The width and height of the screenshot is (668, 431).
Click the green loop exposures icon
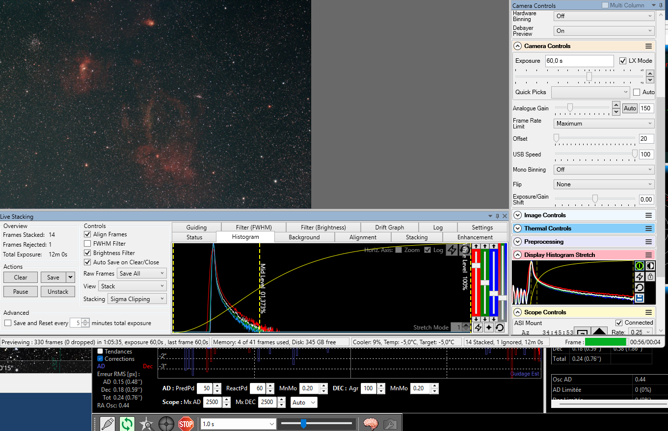coord(127,424)
